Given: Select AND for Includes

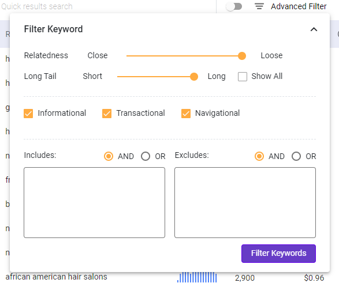Looking at the screenshot, I should tap(109, 156).
